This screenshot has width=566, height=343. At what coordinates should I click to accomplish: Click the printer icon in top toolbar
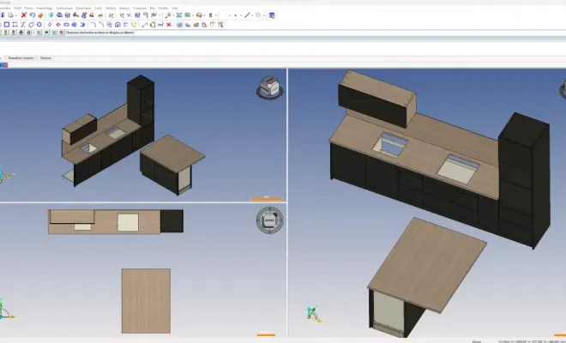pos(11,15)
